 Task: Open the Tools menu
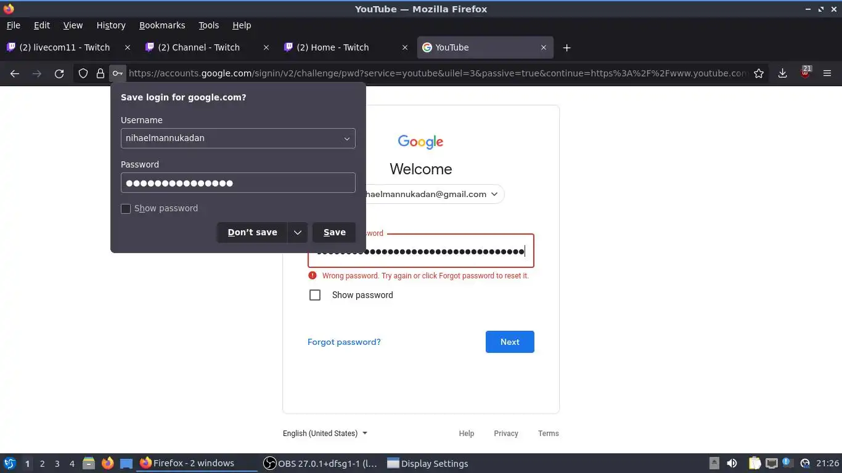click(208, 25)
